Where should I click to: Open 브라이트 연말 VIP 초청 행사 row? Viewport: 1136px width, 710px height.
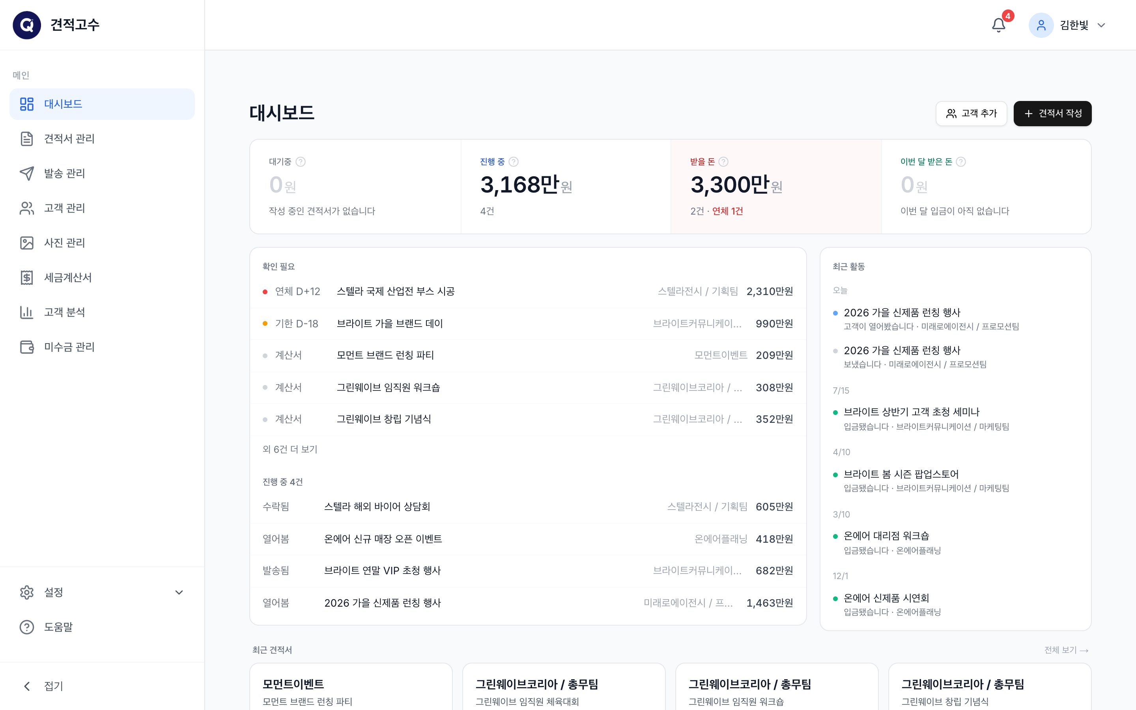[528, 570]
